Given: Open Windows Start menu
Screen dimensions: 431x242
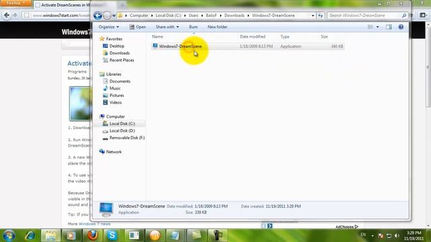Looking at the screenshot, I should click(x=9, y=236).
